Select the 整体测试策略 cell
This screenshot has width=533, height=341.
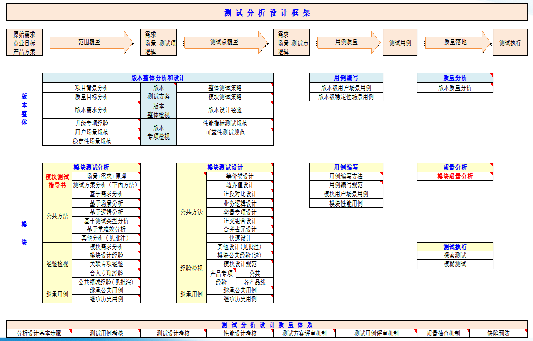coord(225,87)
